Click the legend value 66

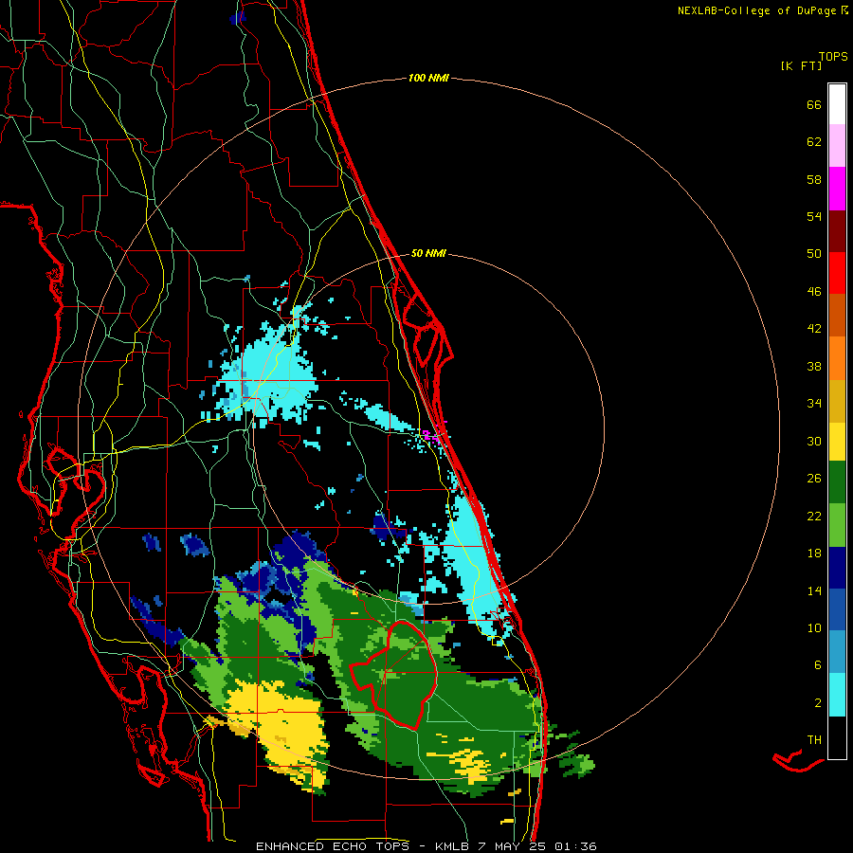(814, 105)
